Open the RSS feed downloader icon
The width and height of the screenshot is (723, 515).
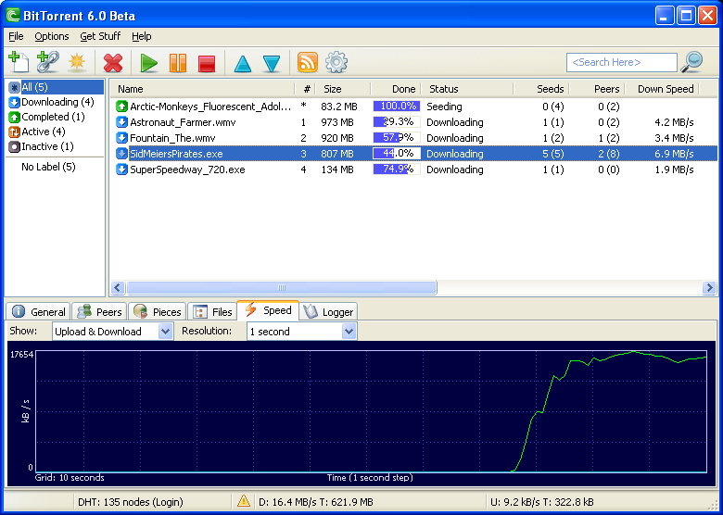pos(308,63)
